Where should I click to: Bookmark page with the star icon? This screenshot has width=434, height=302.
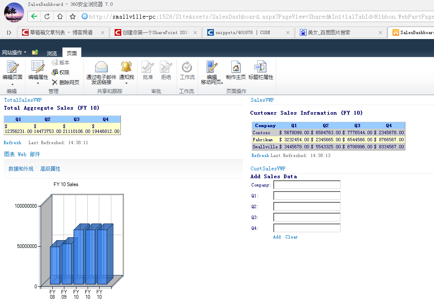73,17
